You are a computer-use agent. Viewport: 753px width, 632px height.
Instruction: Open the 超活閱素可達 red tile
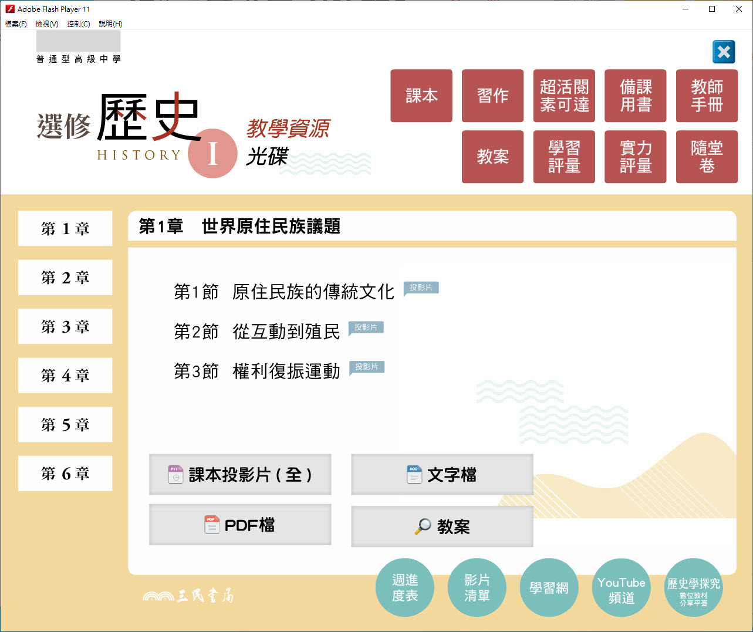564,96
